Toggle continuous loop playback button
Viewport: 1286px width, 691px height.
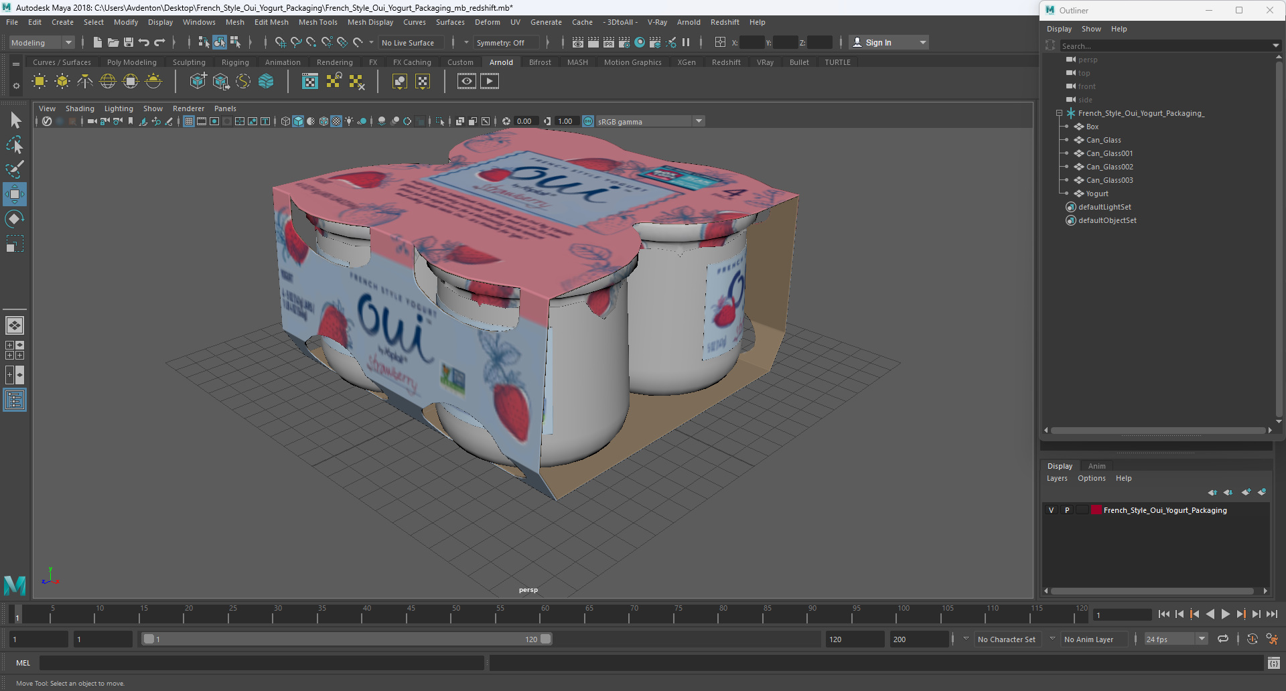pos(1223,639)
